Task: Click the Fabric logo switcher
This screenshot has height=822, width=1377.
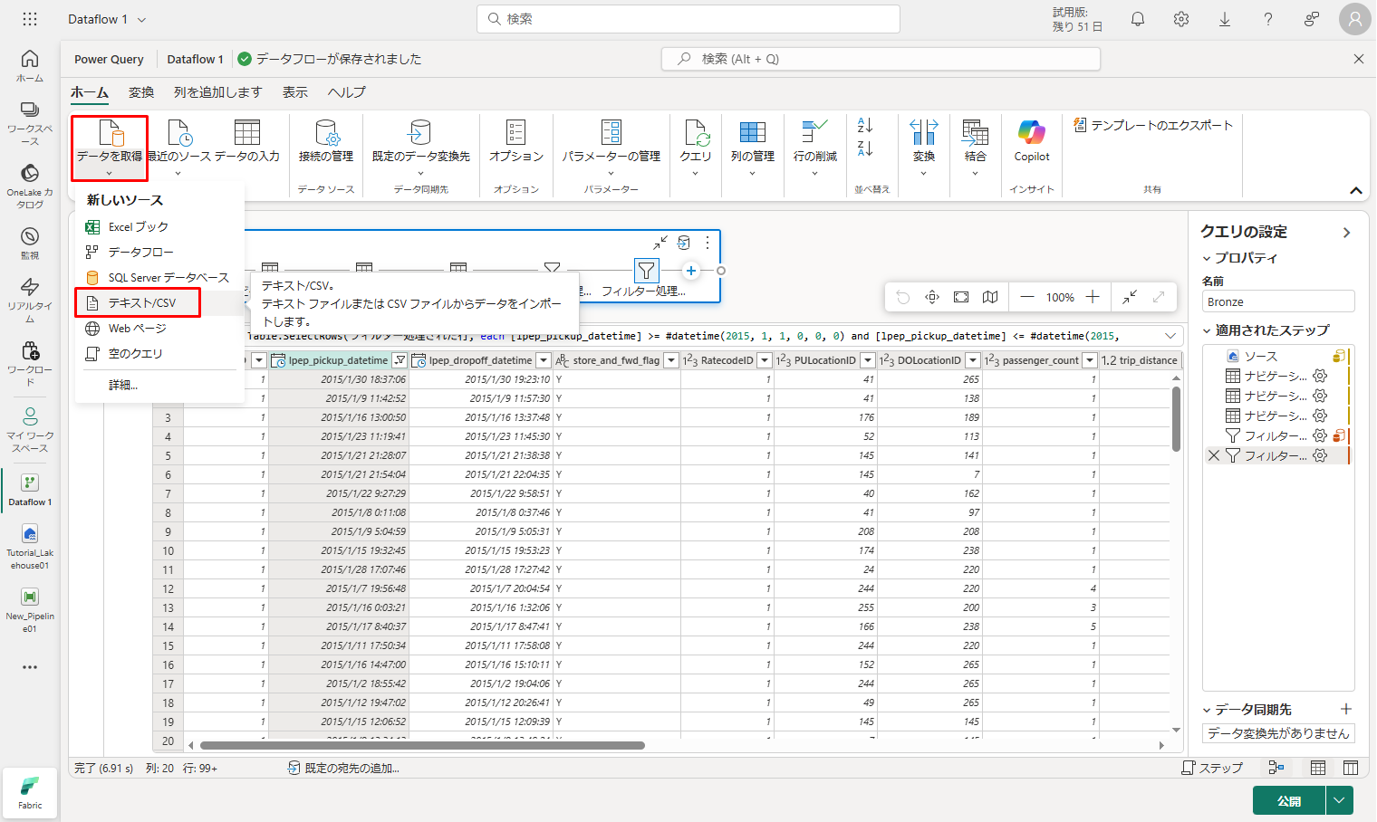Action: [x=30, y=793]
